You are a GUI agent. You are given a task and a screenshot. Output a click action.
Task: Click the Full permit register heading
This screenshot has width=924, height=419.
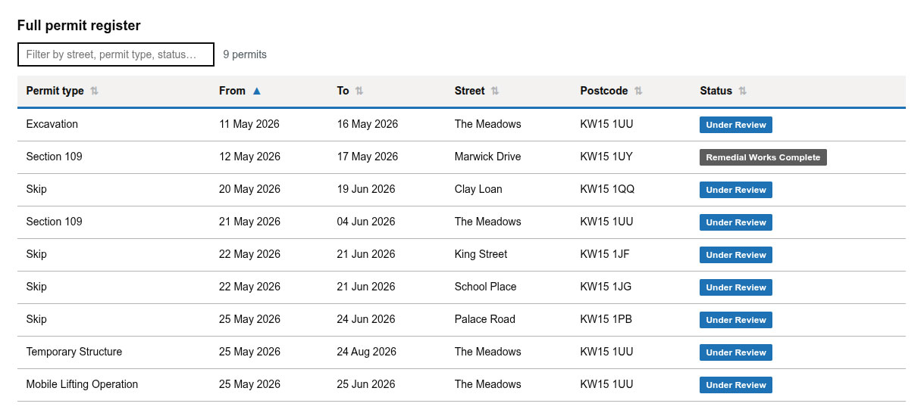(79, 26)
